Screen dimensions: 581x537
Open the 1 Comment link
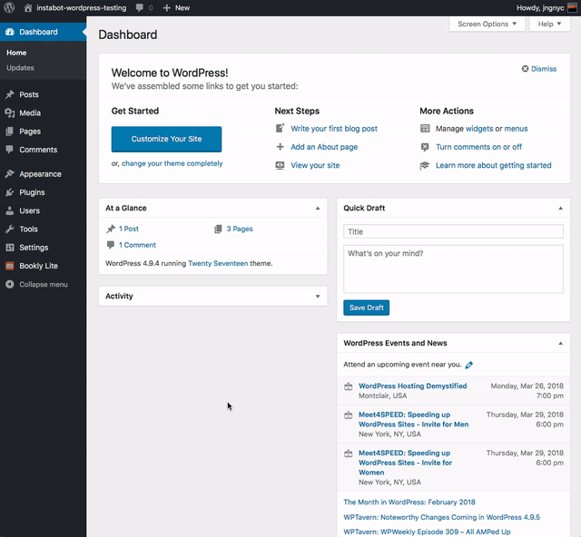pos(137,245)
